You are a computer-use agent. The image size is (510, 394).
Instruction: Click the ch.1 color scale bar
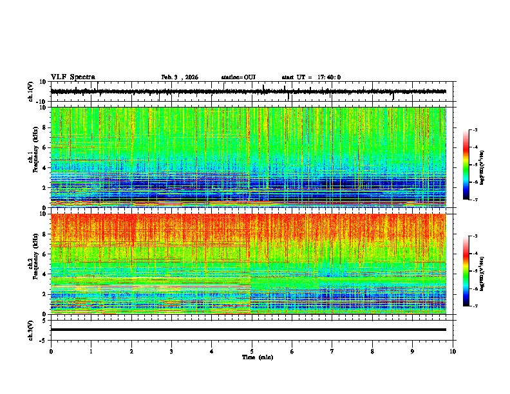(466, 165)
